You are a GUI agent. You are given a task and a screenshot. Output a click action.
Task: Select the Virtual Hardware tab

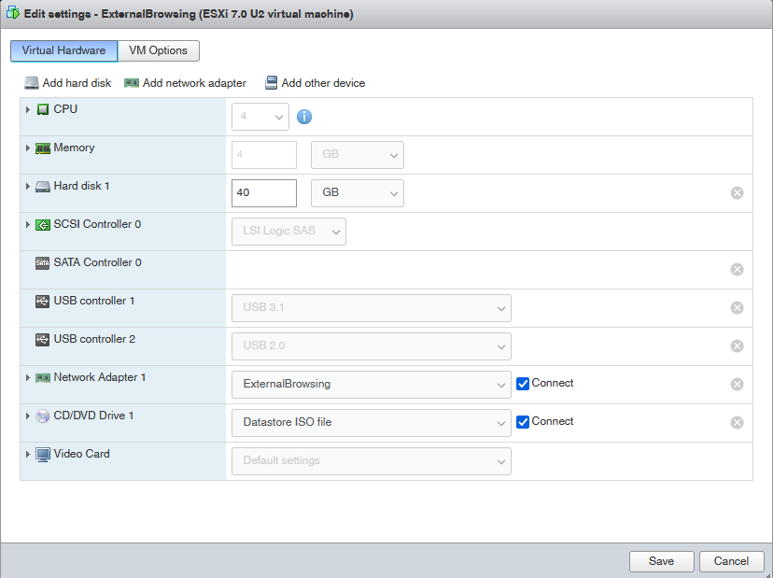[63, 50]
